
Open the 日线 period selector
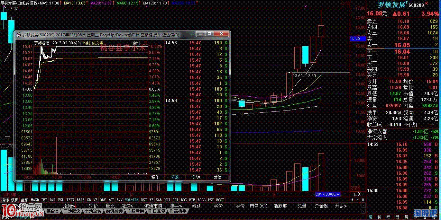(357, 194)
